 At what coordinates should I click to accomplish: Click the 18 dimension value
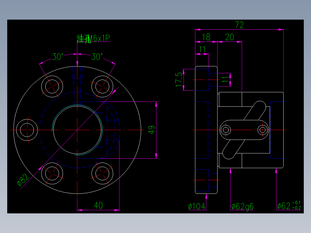coord(206,37)
